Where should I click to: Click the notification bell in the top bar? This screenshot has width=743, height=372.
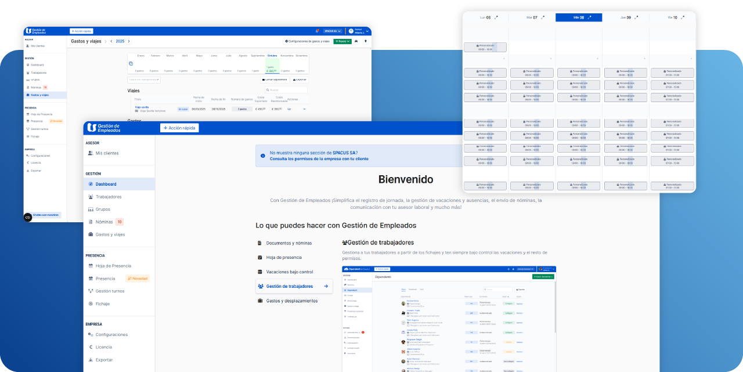(x=317, y=31)
